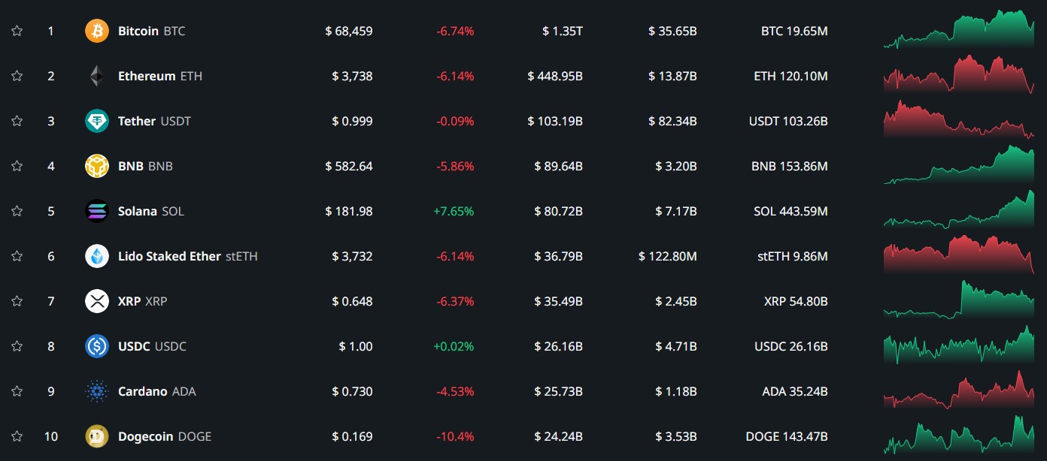Open the Bitcoin name link

[x=138, y=31]
